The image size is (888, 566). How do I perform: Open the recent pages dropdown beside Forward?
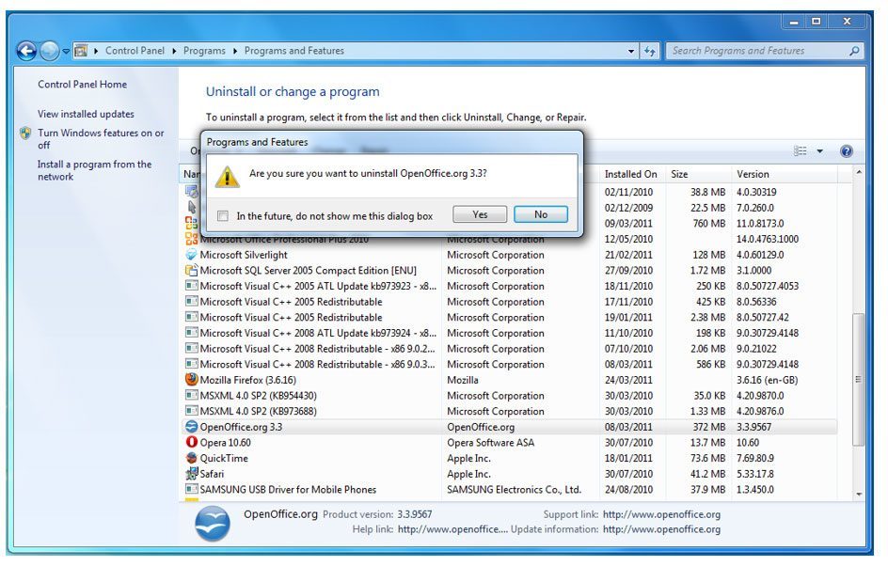66,51
